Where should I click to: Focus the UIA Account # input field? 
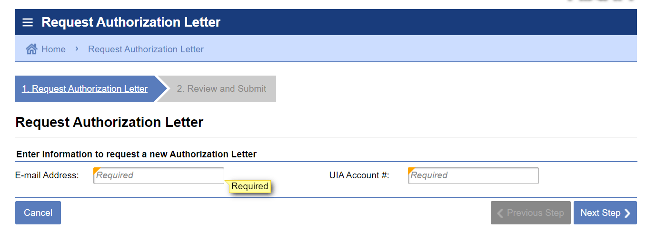coord(473,175)
